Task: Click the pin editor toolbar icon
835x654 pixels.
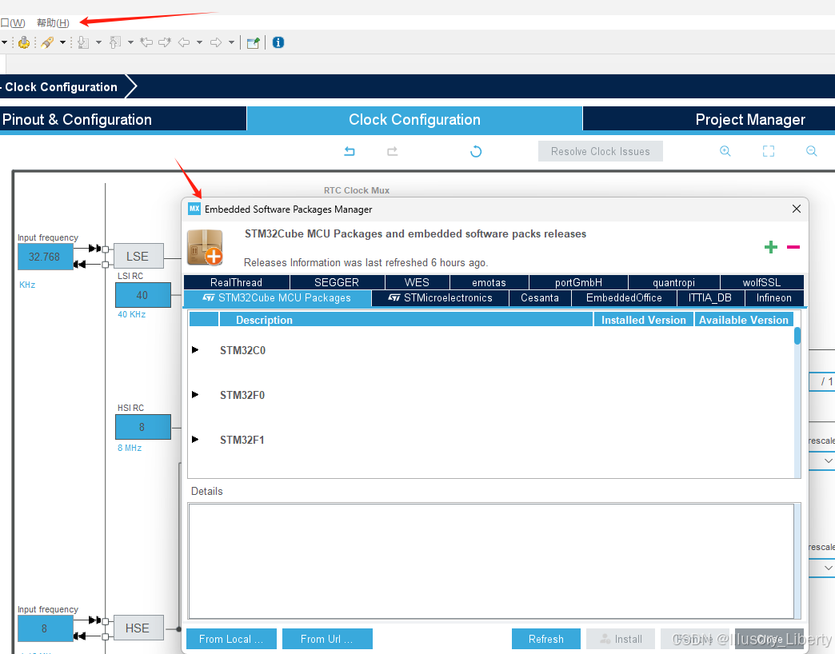Action: coord(254,42)
